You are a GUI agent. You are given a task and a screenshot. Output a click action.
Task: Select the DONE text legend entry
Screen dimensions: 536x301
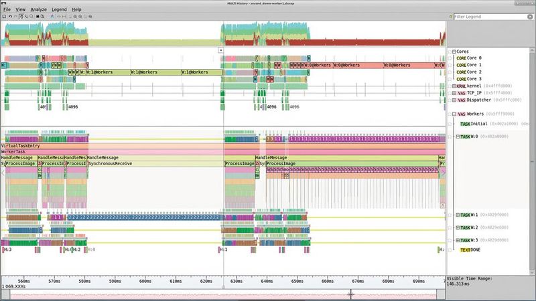(x=477, y=249)
